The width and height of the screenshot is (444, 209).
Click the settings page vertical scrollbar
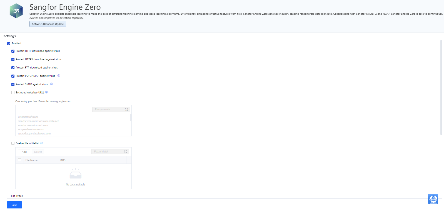coord(441,87)
